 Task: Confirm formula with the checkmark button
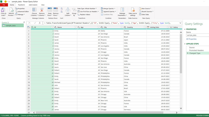[x=35, y=23]
